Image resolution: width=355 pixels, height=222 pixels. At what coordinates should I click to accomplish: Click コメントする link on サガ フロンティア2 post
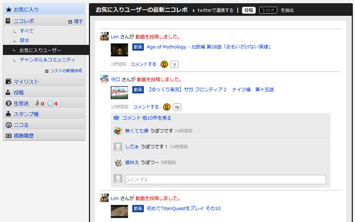pyautogui.click(x=146, y=107)
